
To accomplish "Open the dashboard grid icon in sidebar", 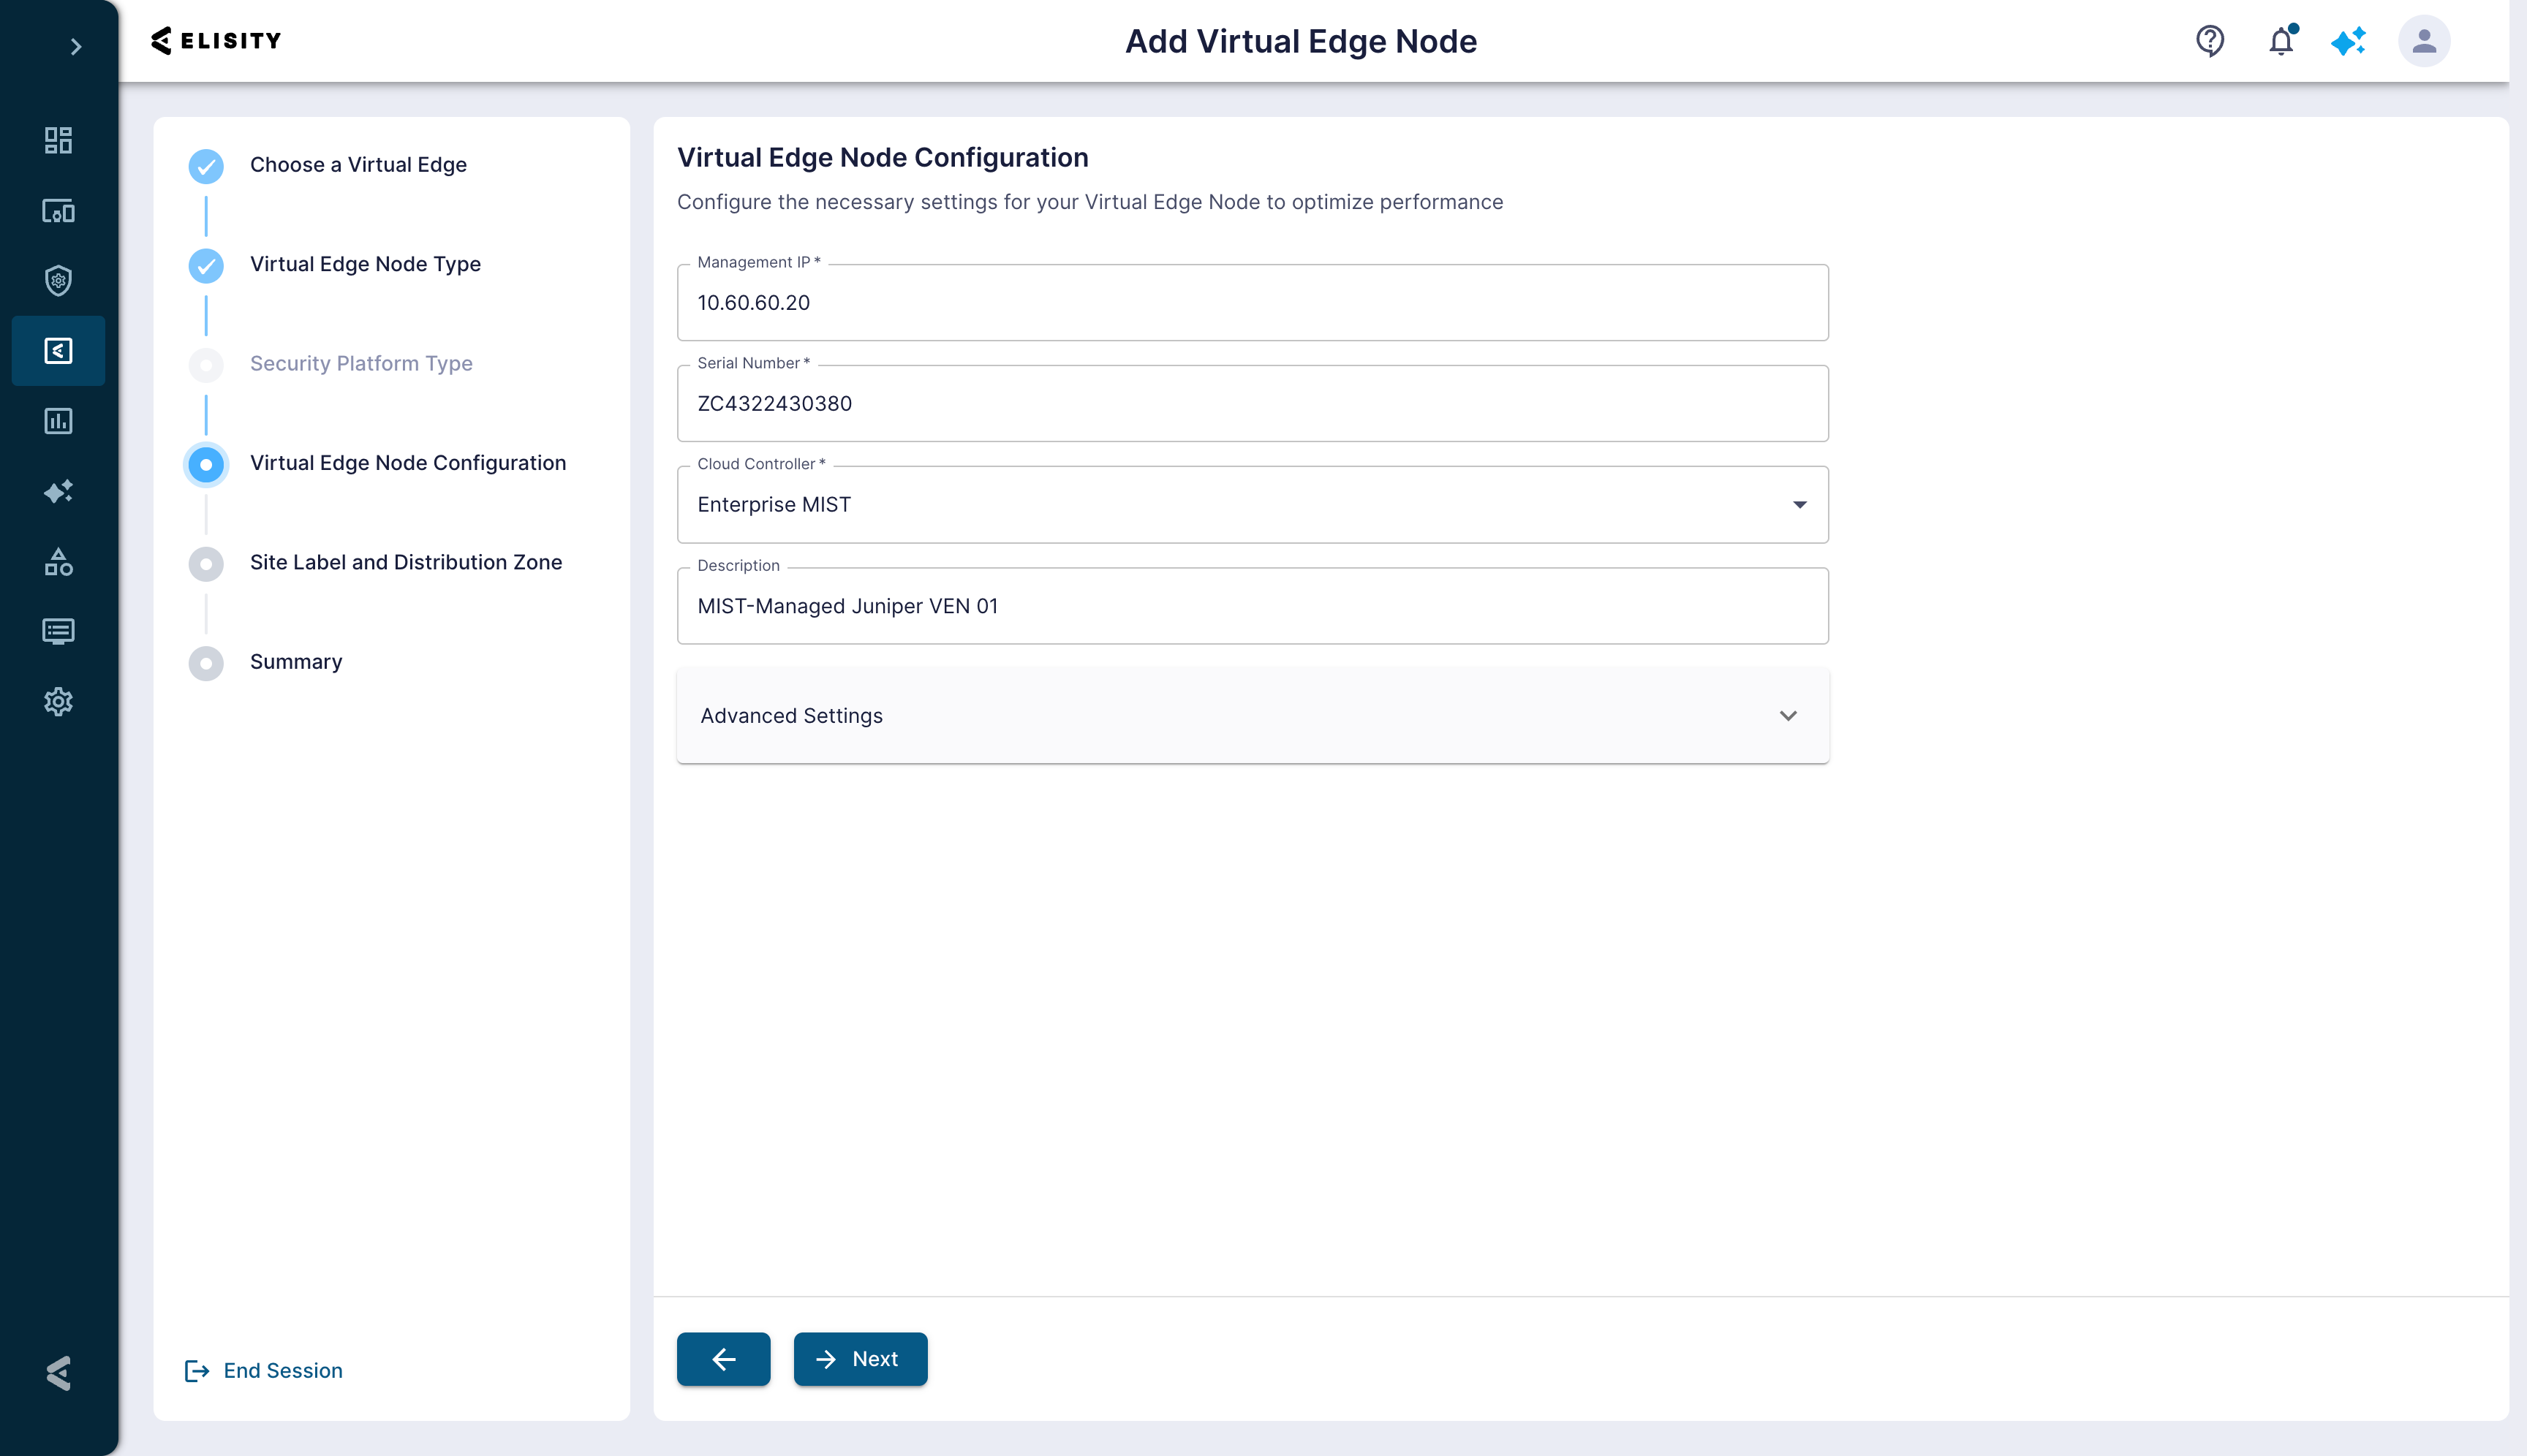I will pos(58,140).
